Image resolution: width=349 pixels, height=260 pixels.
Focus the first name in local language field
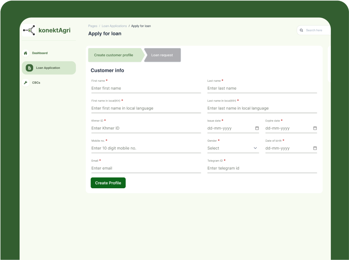click(x=146, y=108)
